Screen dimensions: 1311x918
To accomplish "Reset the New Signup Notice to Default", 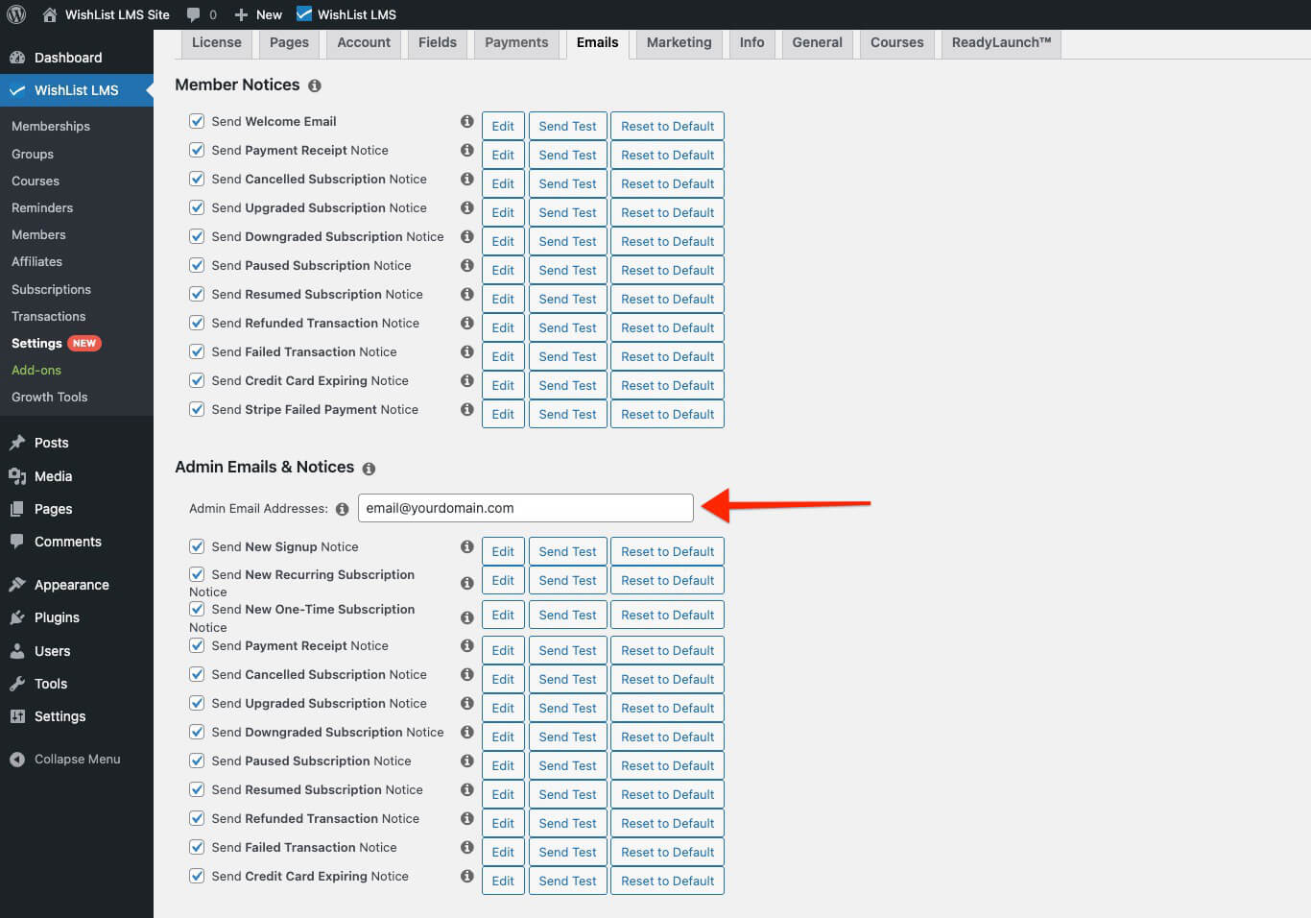I will [x=667, y=551].
